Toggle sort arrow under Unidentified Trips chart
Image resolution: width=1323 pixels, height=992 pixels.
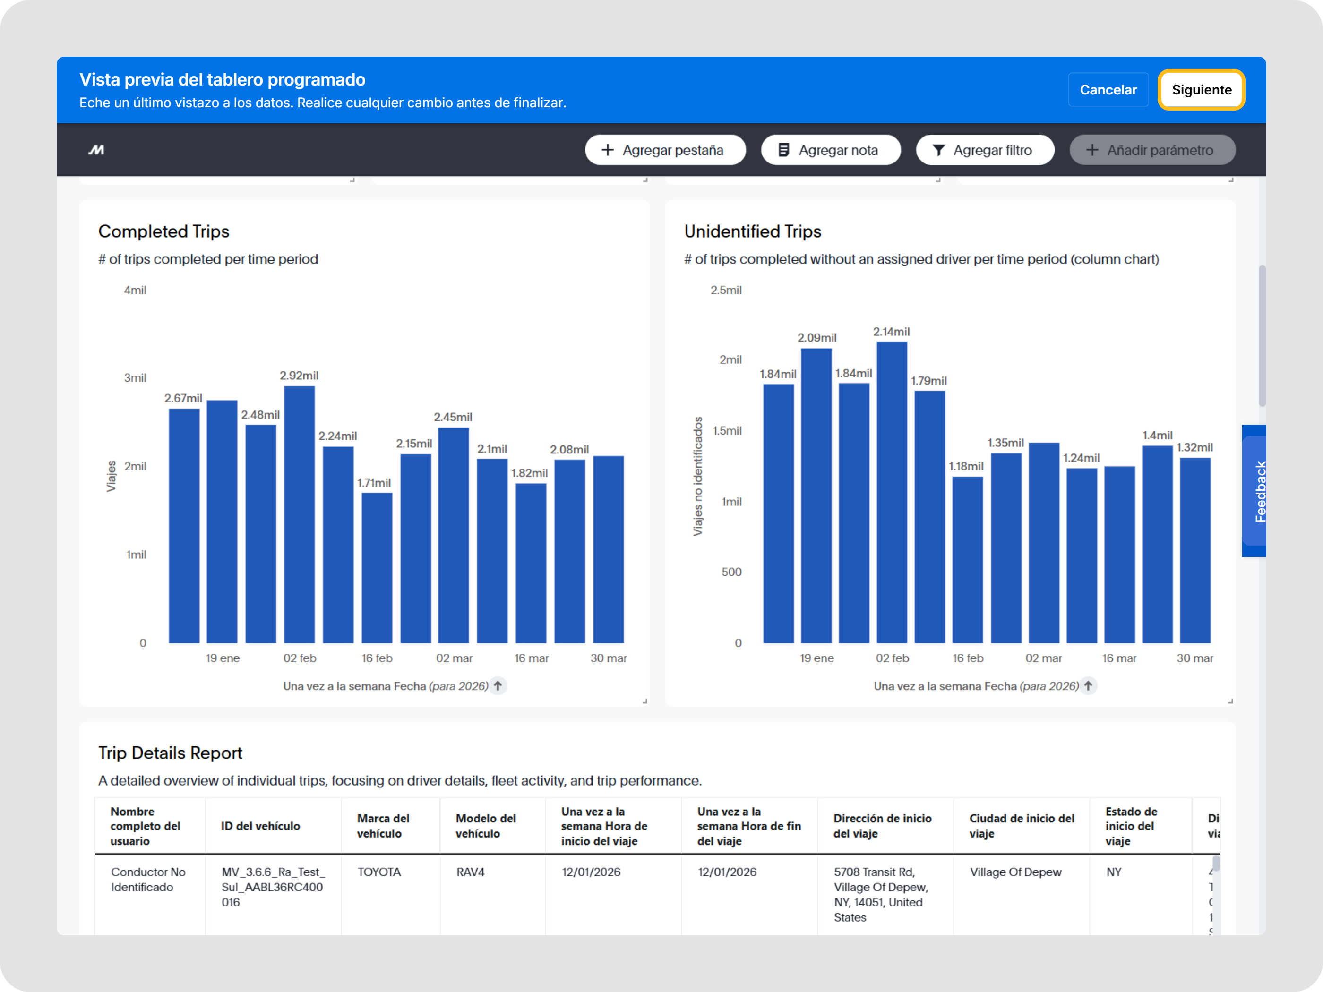coord(1089,686)
